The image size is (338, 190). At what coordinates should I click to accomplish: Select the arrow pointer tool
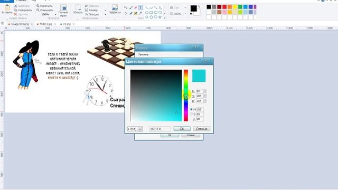coord(126,7)
